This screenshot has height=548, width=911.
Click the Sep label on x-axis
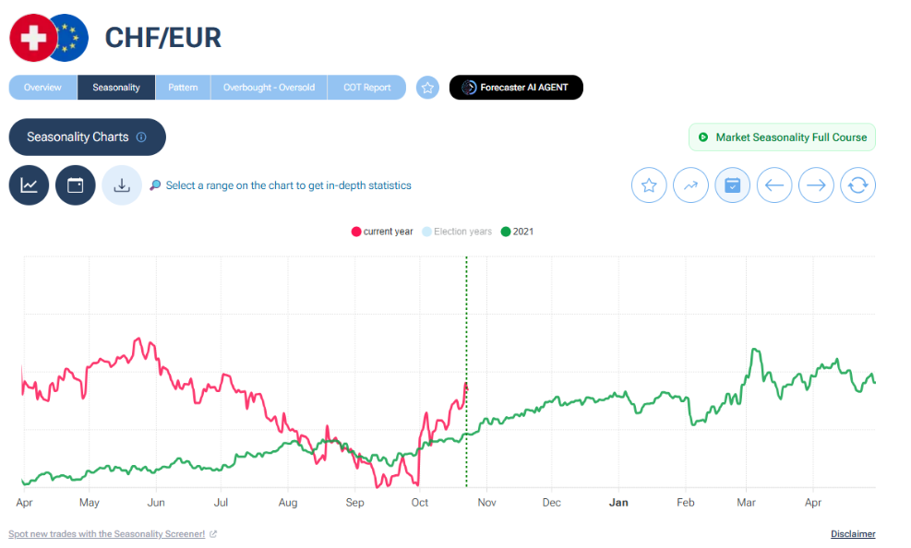pyautogui.click(x=354, y=503)
